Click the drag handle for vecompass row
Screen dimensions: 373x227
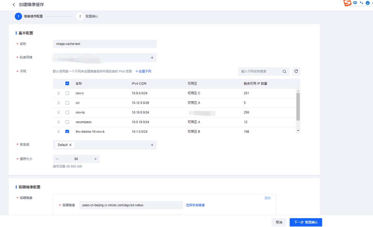(59, 122)
